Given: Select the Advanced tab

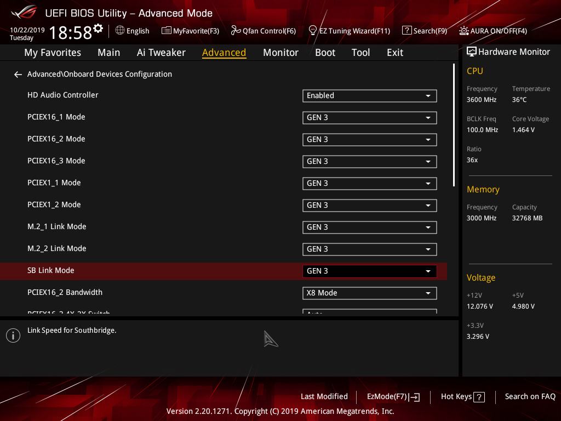Looking at the screenshot, I should [224, 53].
